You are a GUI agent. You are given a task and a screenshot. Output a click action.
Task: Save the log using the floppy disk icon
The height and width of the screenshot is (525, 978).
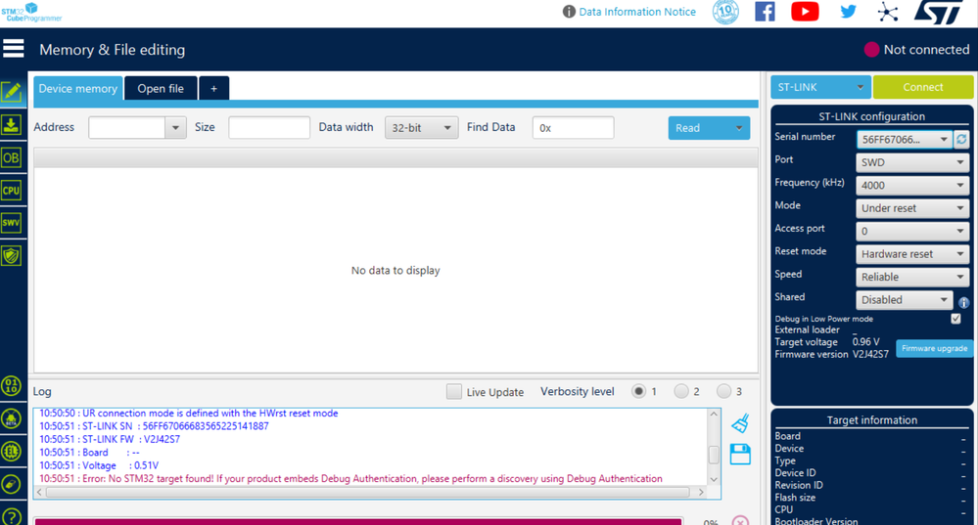pyautogui.click(x=740, y=454)
